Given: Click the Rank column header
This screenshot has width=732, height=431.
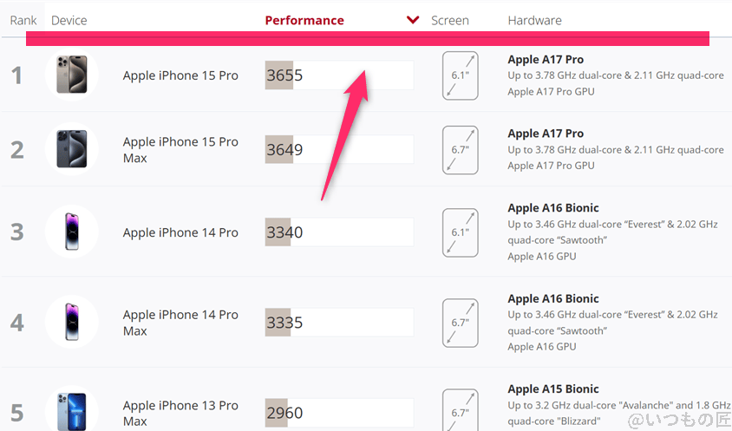Looking at the screenshot, I should [x=23, y=21].
